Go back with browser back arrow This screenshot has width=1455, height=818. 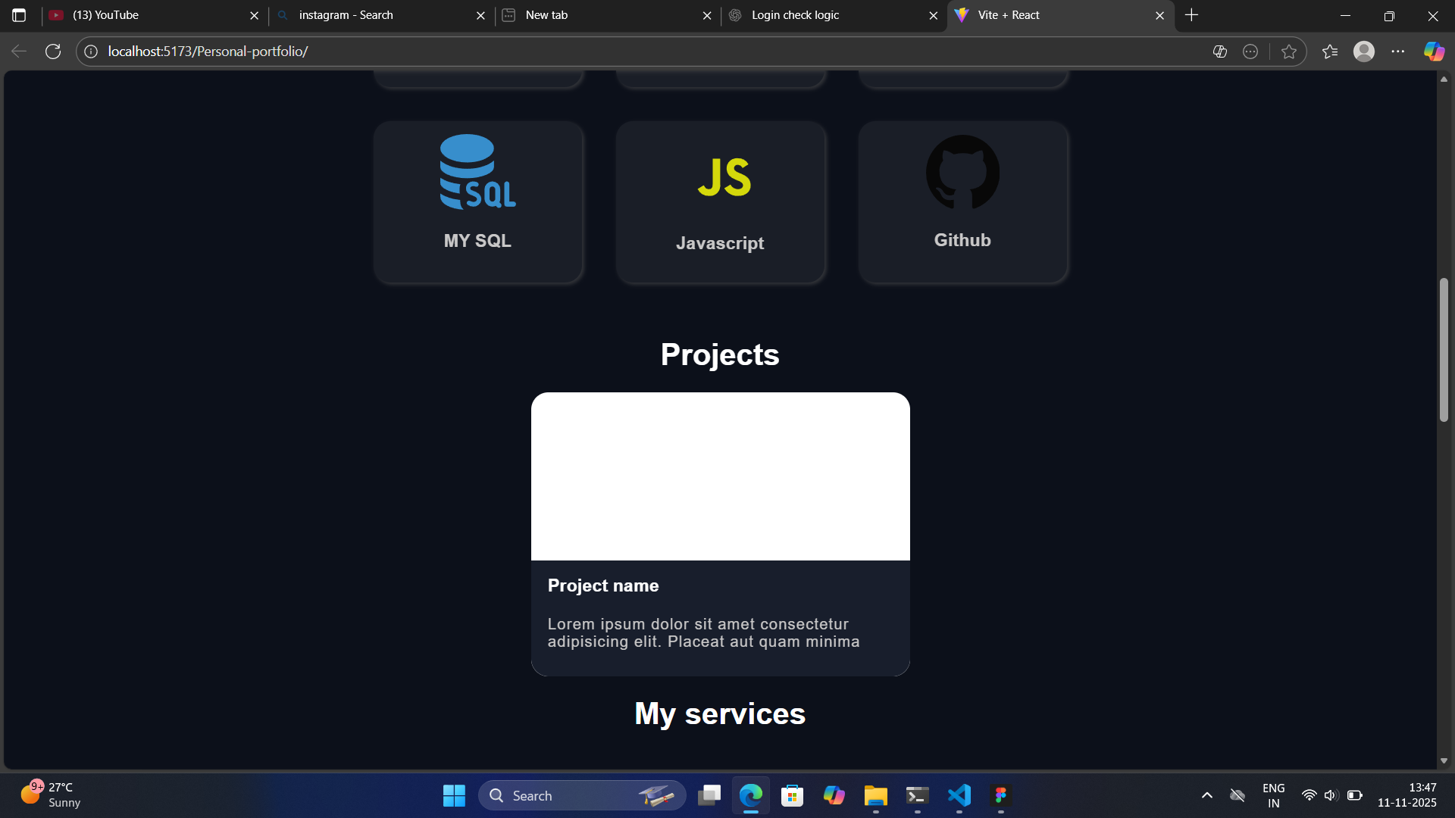[x=19, y=52]
